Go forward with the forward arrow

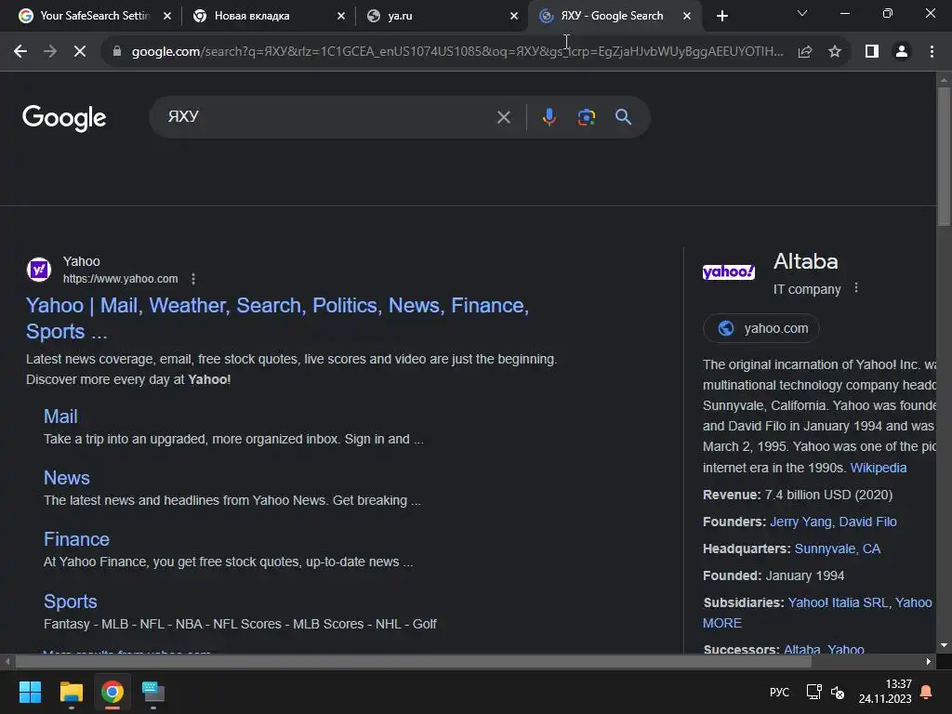(x=50, y=52)
